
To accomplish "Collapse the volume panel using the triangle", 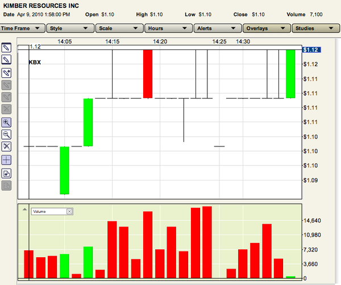I will pos(24,209).
